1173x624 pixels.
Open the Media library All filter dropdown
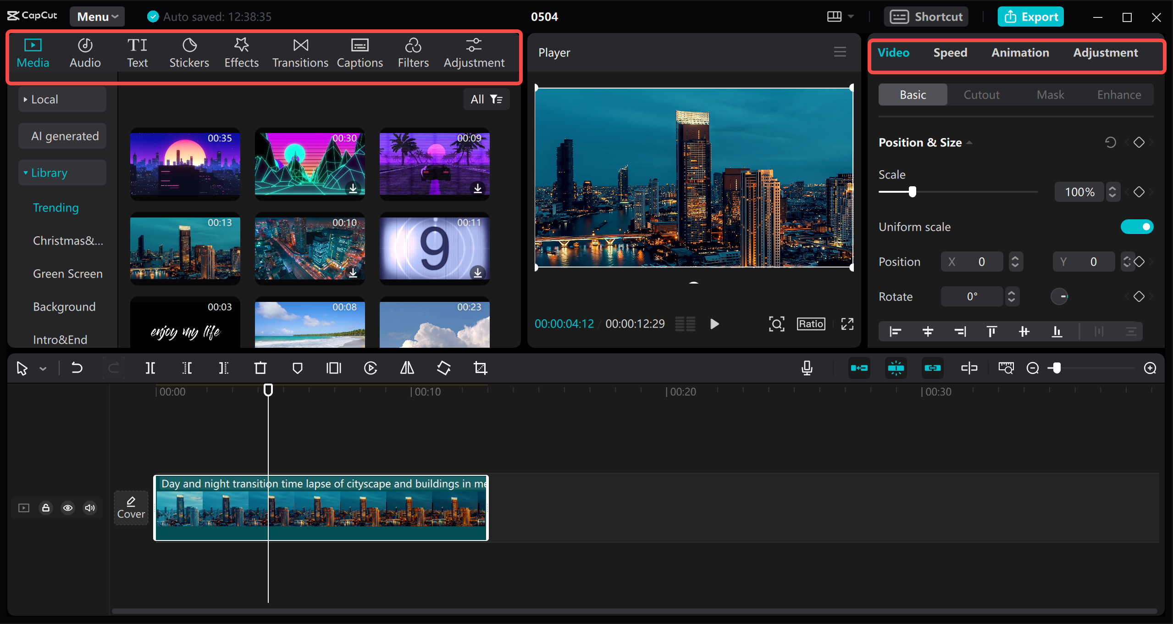487,99
